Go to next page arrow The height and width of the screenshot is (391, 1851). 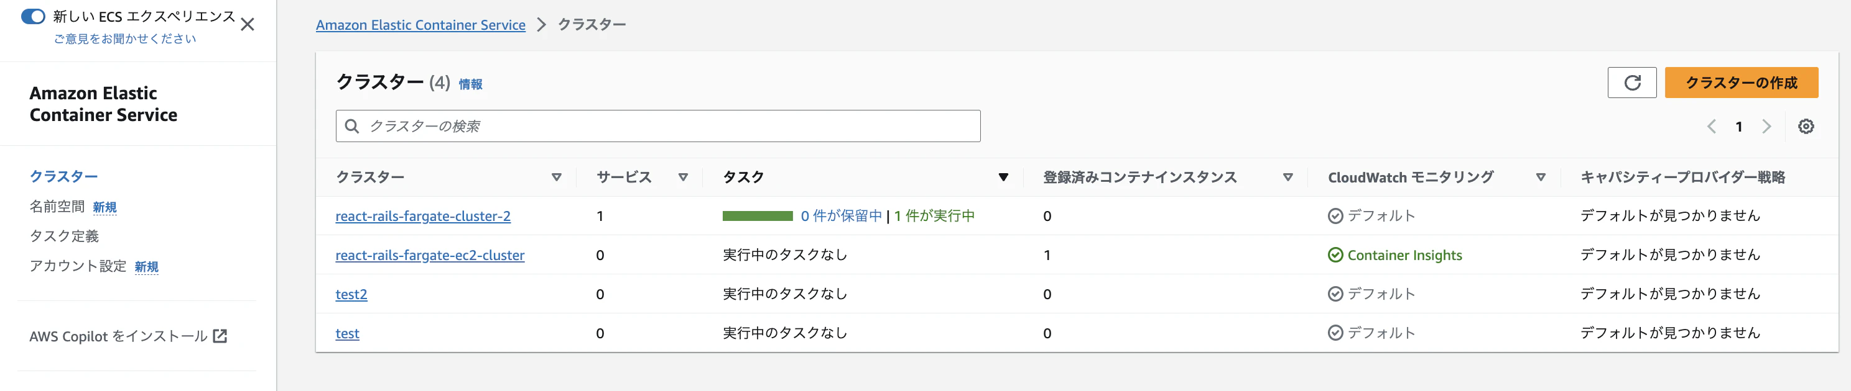[1766, 126]
